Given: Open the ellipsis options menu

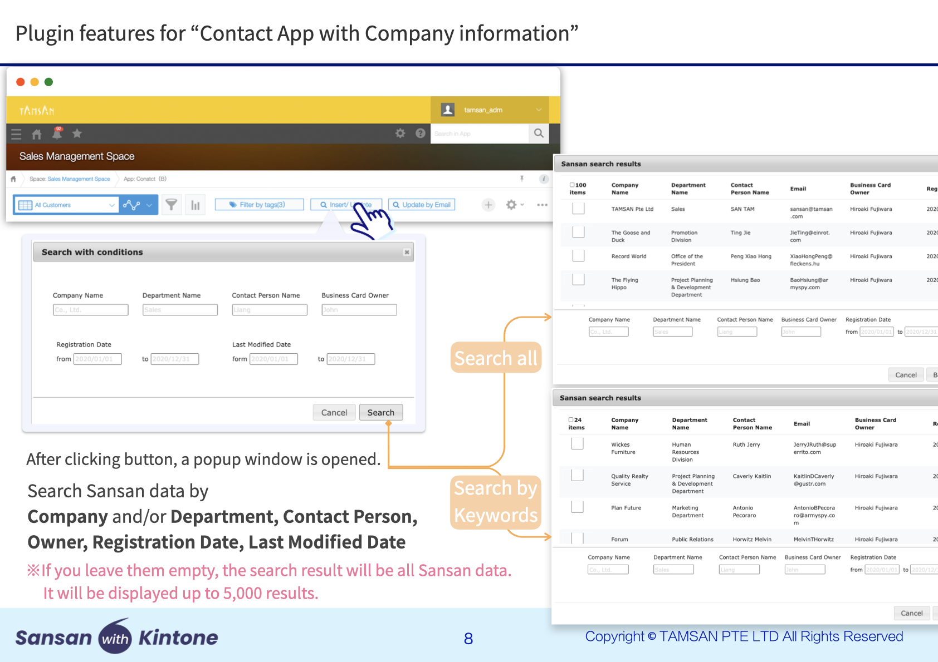Looking at the screenshot, I should (x=543, y=205).
